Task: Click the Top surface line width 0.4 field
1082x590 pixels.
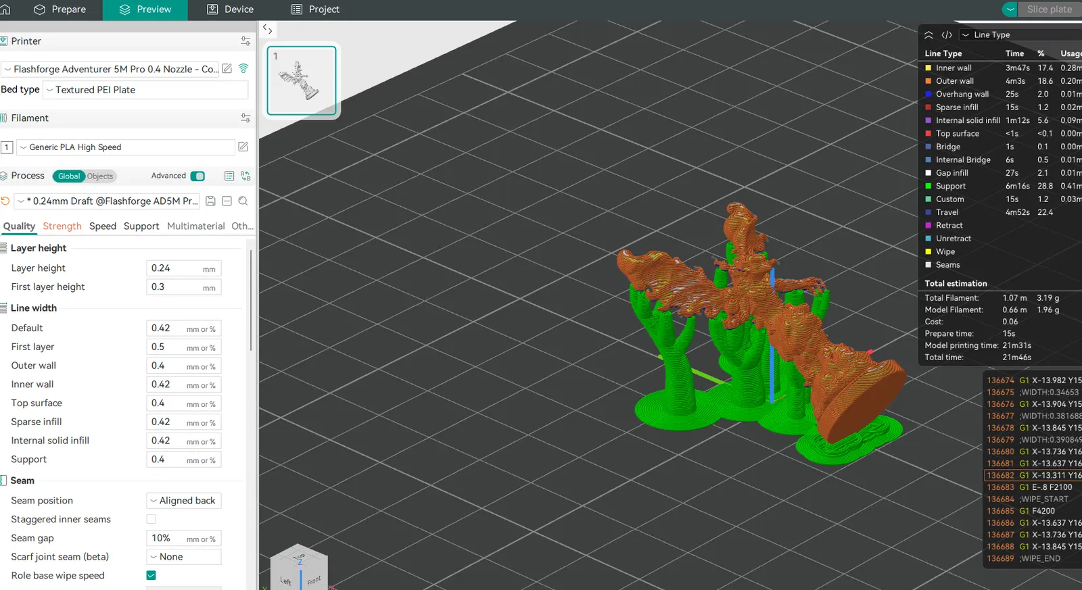Action: 184,403
